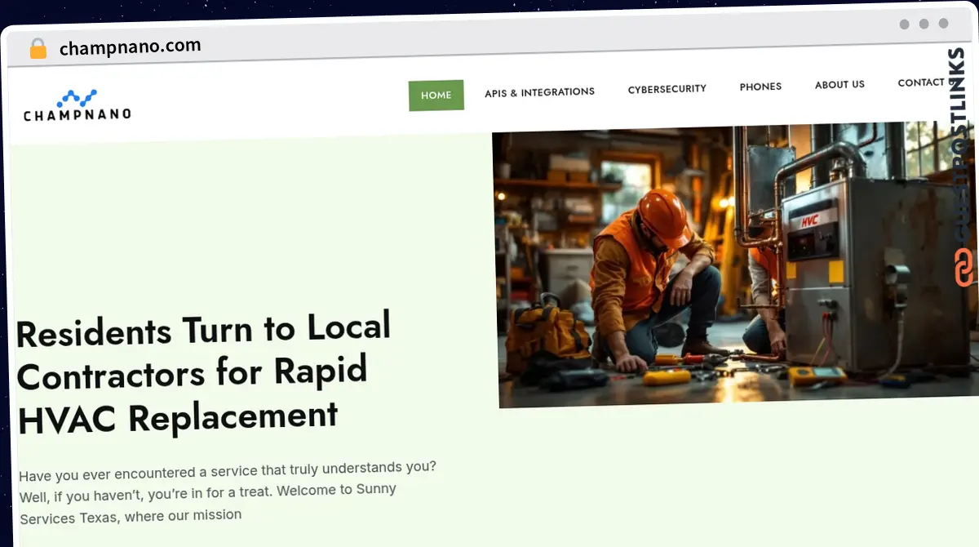Open the APIs & Integrations menu
The image size is (979, 547).
pos(539,92)
